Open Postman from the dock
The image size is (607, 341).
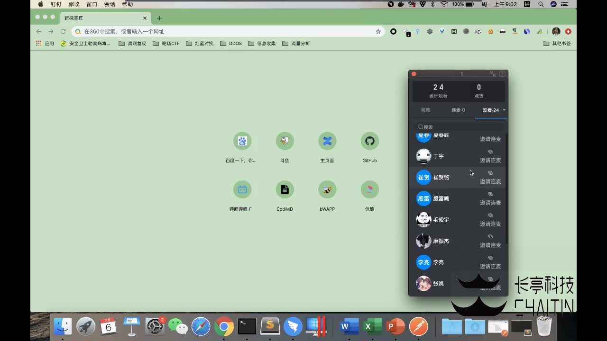419,326
